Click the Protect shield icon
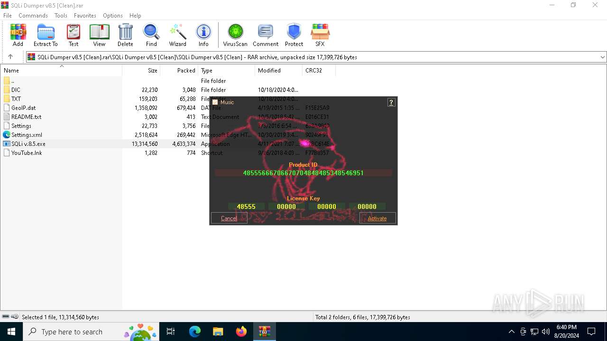This screenshot has height=341, width=607. 294,36
